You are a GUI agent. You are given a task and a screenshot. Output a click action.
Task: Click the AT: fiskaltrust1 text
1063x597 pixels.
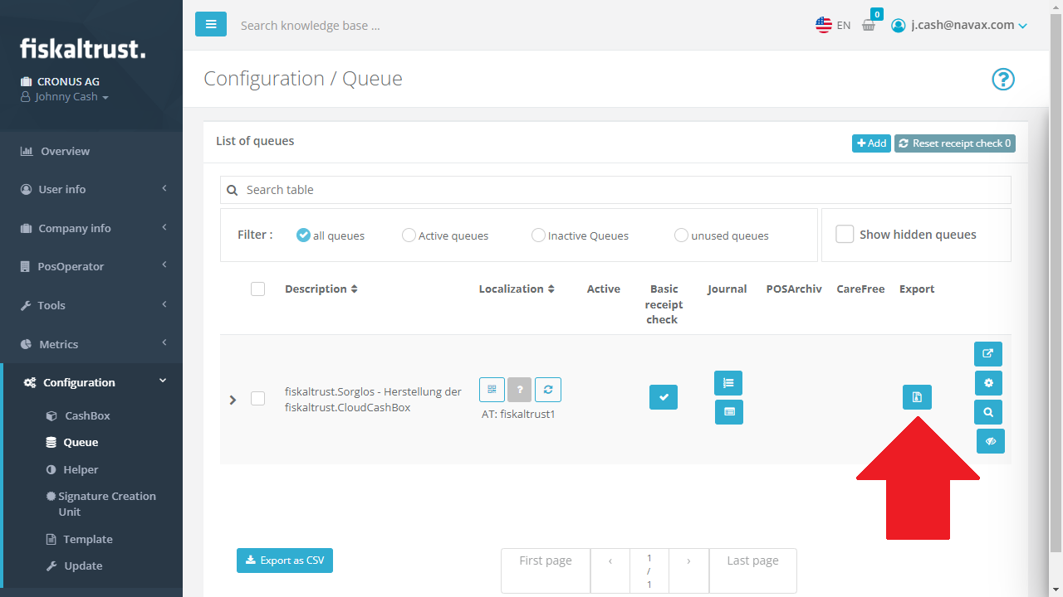coord(518,414)
